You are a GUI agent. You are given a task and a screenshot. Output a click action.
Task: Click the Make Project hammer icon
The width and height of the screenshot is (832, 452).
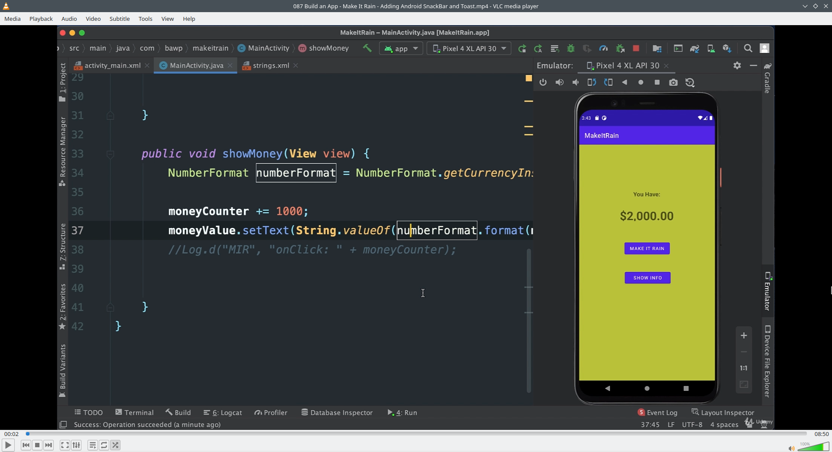coord(367,48)
